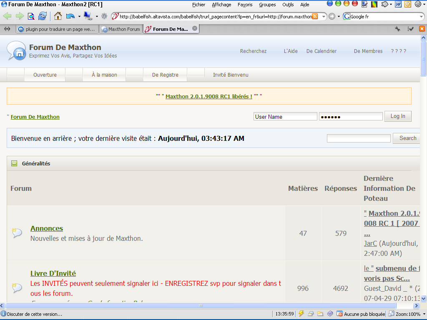Open the Zoom:100% dropdown in status bar
The image size is (427, 320).
pos(424,314)
